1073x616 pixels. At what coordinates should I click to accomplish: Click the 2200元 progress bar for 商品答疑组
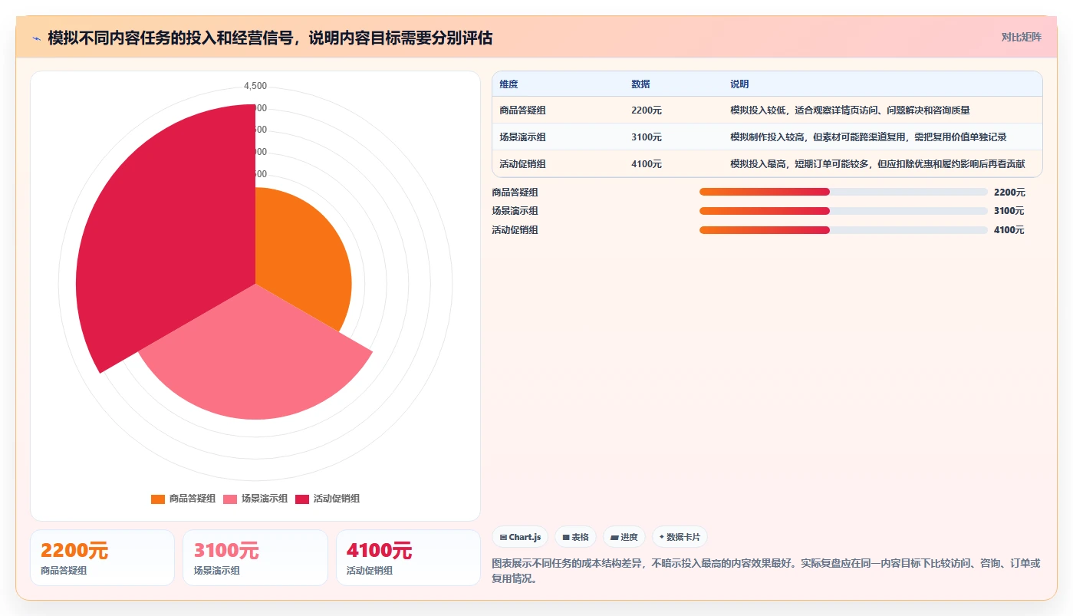coord(843,192)
